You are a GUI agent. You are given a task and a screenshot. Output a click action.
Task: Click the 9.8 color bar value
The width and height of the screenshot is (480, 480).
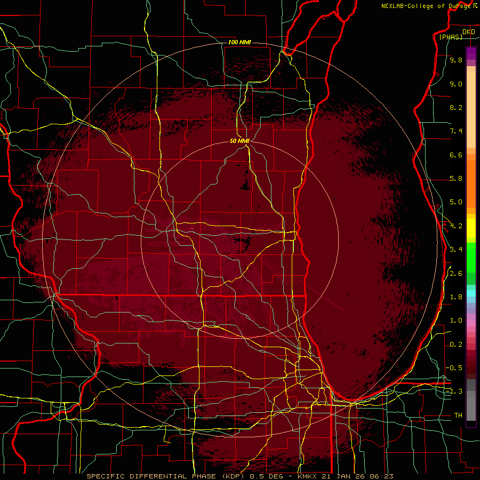click(456, 60)
